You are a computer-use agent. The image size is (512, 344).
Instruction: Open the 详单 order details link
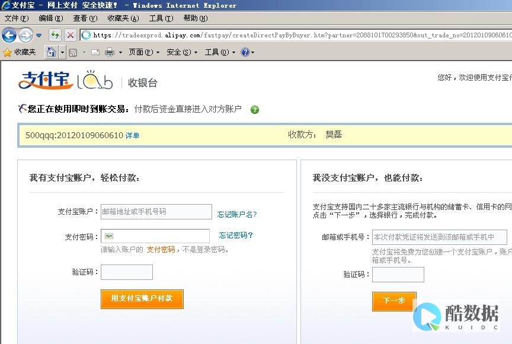coord(132,135)
